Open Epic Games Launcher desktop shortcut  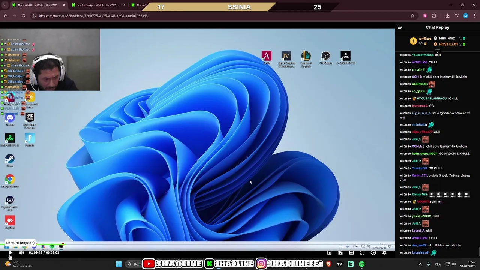pos(30,121)
